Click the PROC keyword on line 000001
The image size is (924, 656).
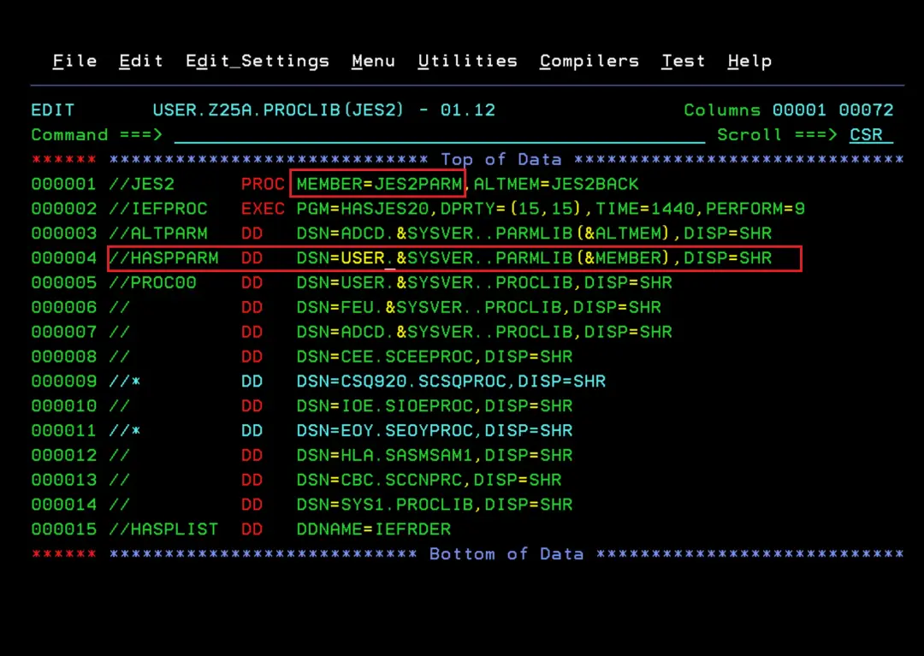[x=263, y=184]
